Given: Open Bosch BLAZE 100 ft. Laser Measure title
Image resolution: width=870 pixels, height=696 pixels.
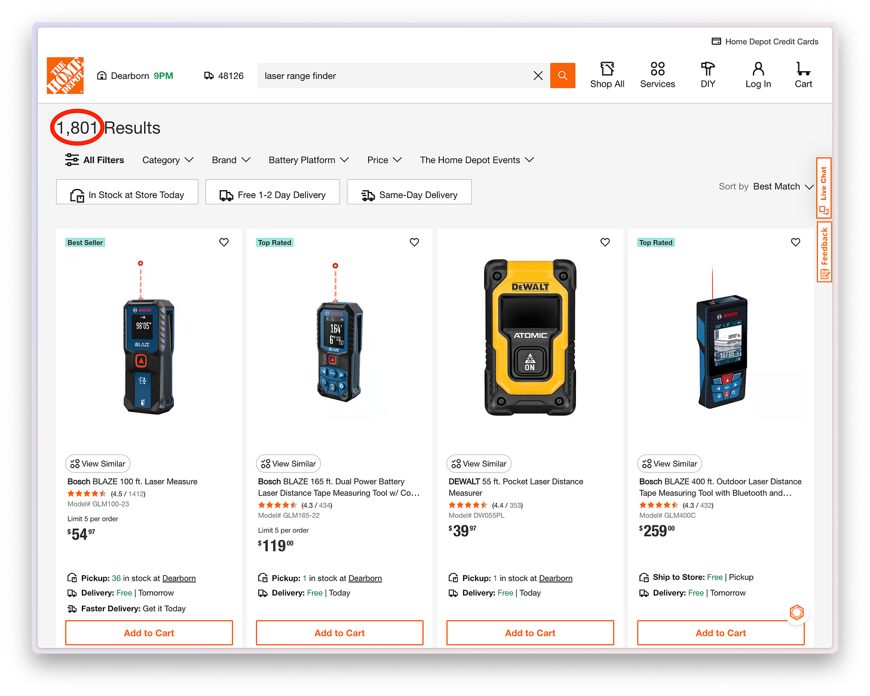Looking at the screenshot, I should 133,481.
